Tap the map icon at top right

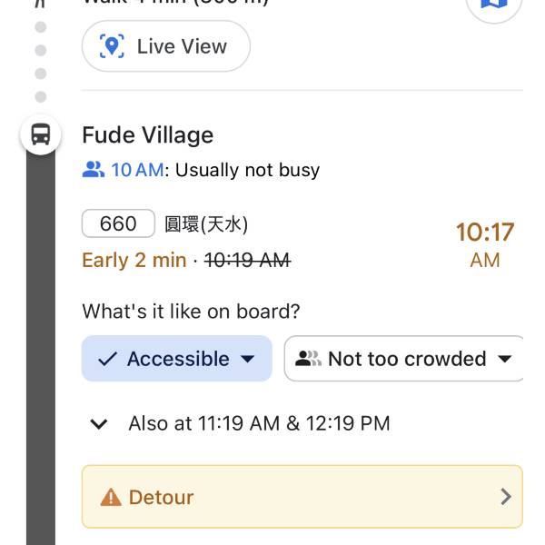pos(493,5)
